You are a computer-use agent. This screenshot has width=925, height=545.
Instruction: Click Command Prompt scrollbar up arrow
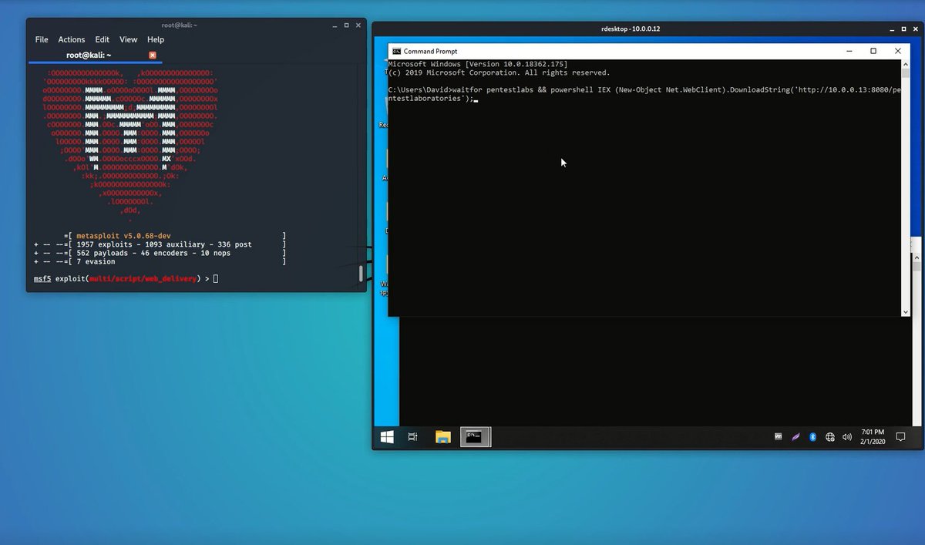906,65
